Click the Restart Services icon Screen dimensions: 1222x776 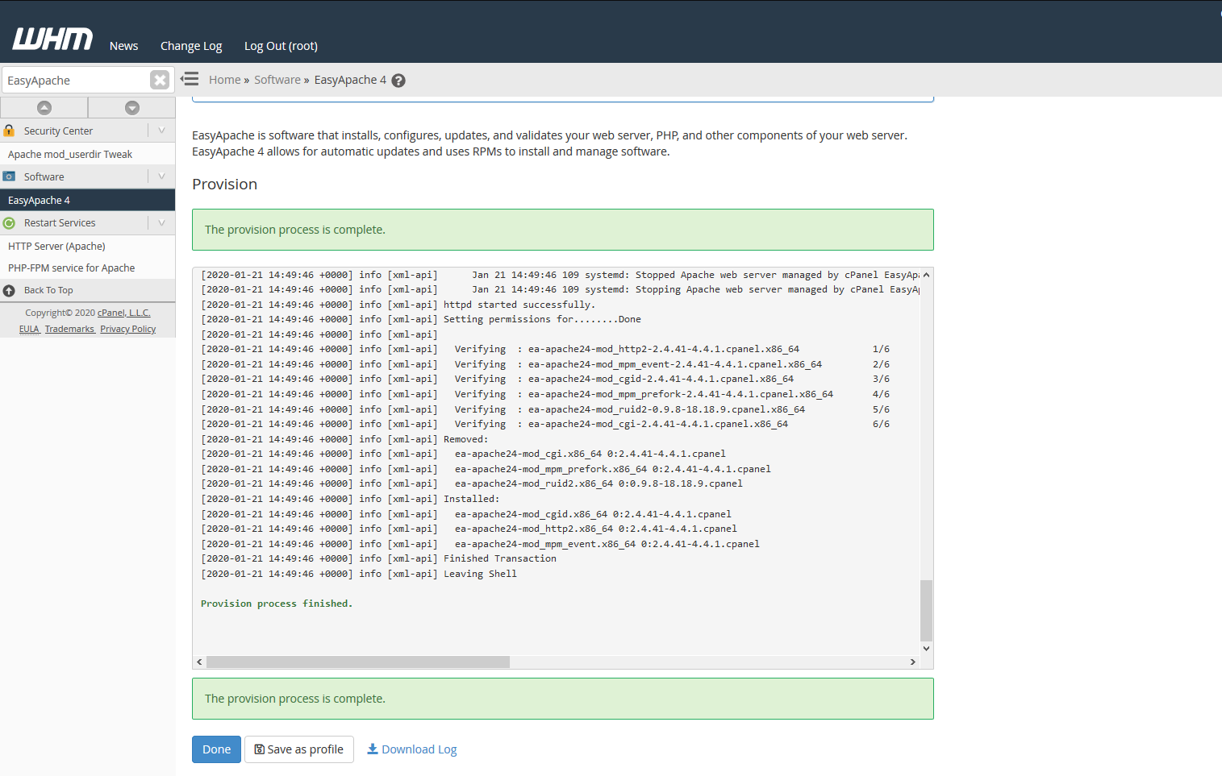click(9, 223)
